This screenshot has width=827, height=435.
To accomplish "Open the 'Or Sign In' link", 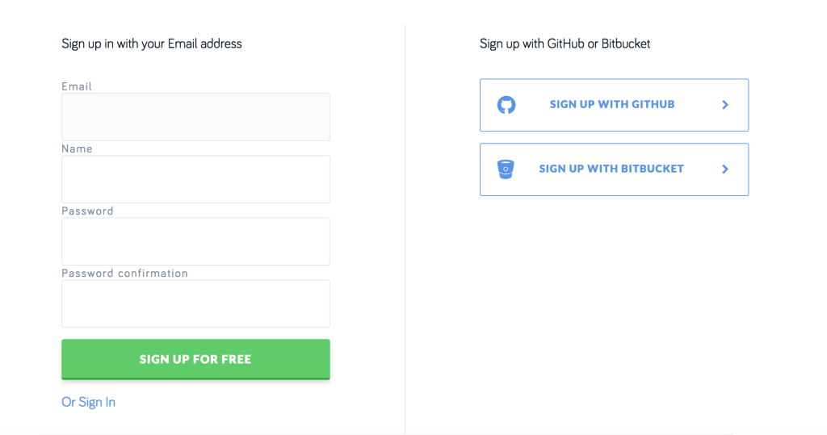I will pos(89,402).
